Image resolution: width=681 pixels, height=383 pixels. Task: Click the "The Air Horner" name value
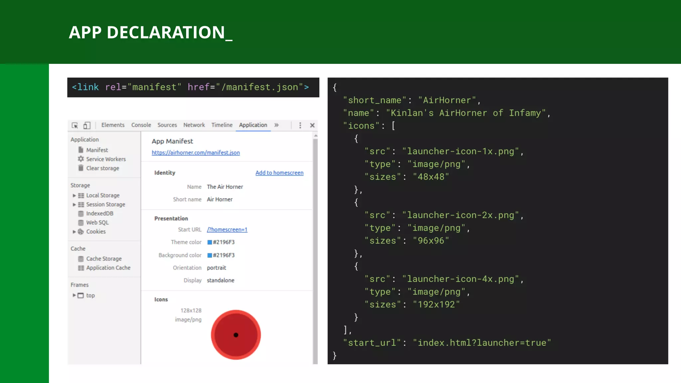(225, 187)
